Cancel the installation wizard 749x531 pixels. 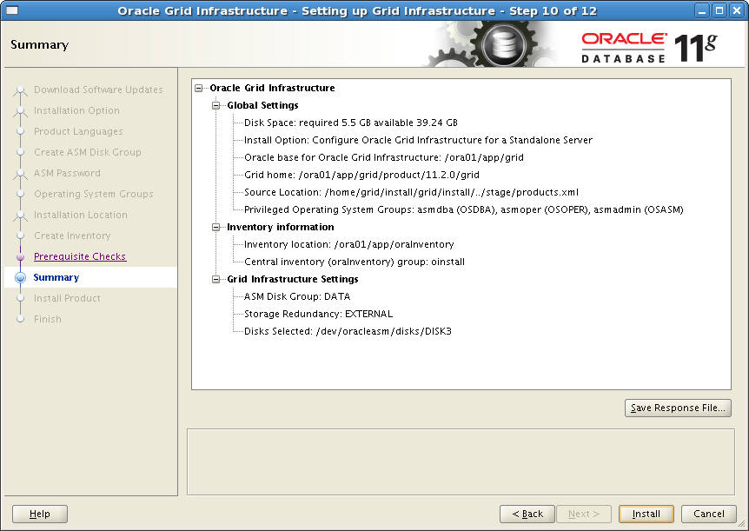(708, 514)
